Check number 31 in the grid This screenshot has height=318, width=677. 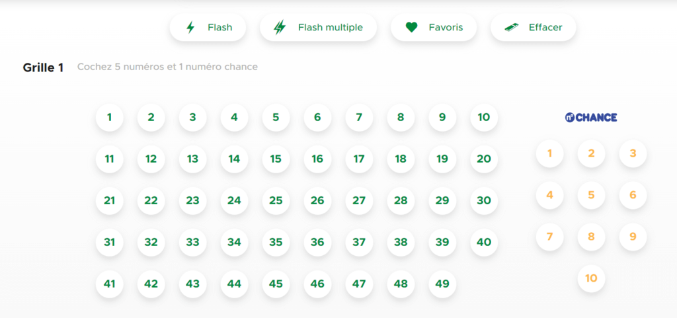coord(109,243)
